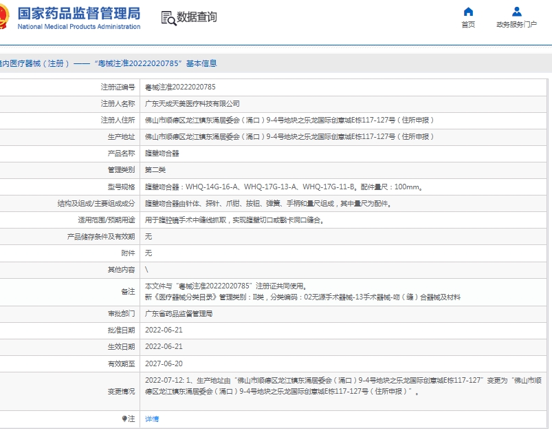This screenshot has height=433, width=552.
Task: Click the 数据查询 magnifier icon
Action: point(168,18)
